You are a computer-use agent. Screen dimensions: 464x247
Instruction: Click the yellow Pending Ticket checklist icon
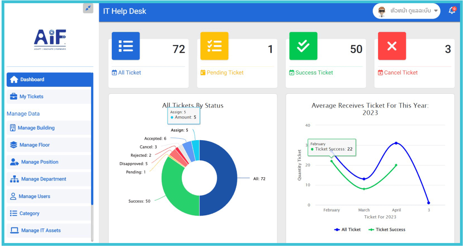tap(214, 46)
